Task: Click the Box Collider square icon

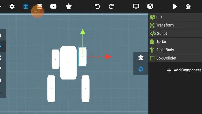Action: 152,58
